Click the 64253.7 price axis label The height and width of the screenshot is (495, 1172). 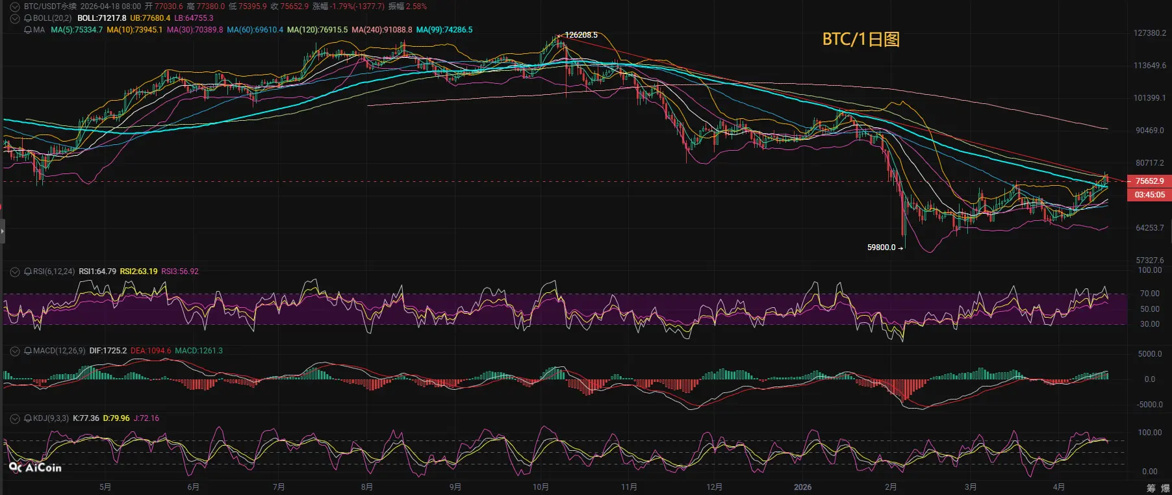point(1149,228)
